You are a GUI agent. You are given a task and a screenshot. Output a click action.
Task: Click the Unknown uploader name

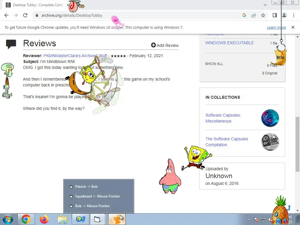click(x=219, y=176)
